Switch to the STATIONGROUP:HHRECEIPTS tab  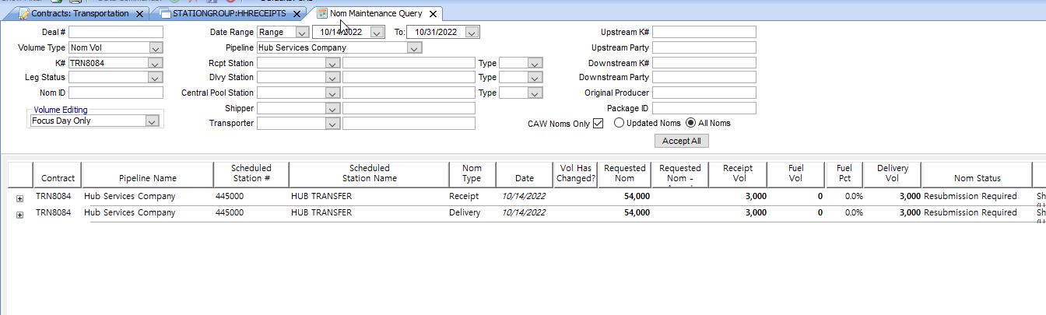[229, 14]
